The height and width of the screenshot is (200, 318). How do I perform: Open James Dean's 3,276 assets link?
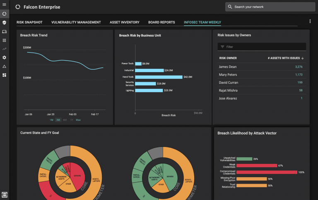[x=299, y=67]
